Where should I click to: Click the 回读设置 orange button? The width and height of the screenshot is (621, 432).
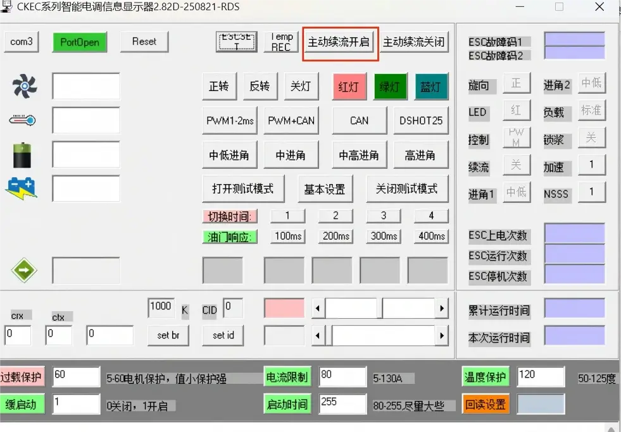(486, 404)
